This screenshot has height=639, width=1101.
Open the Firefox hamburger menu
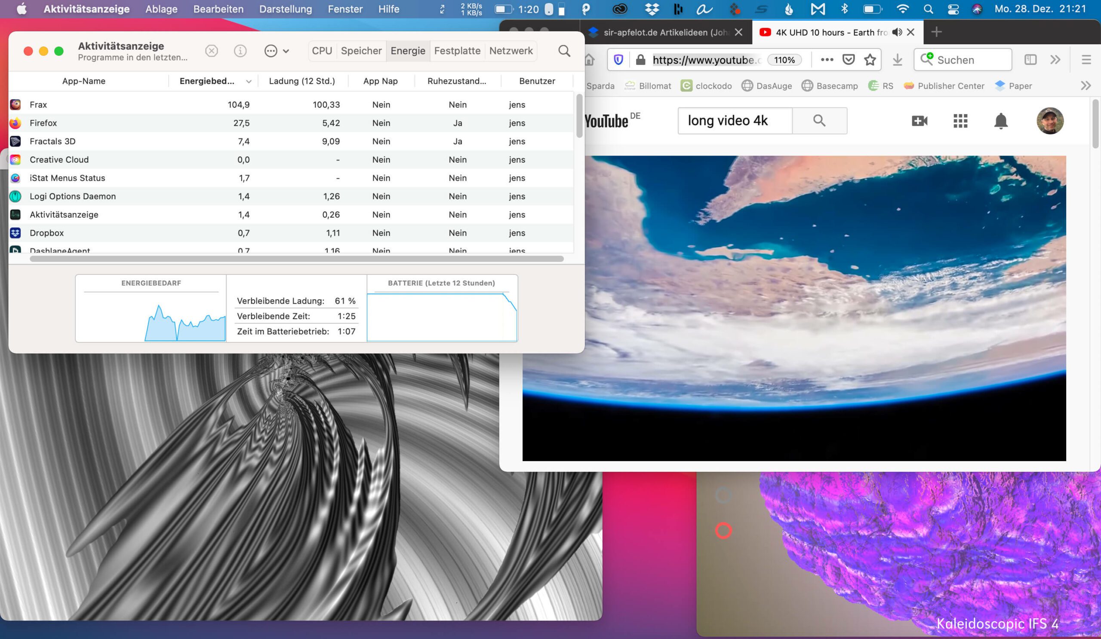click(x=1086, y=60)
